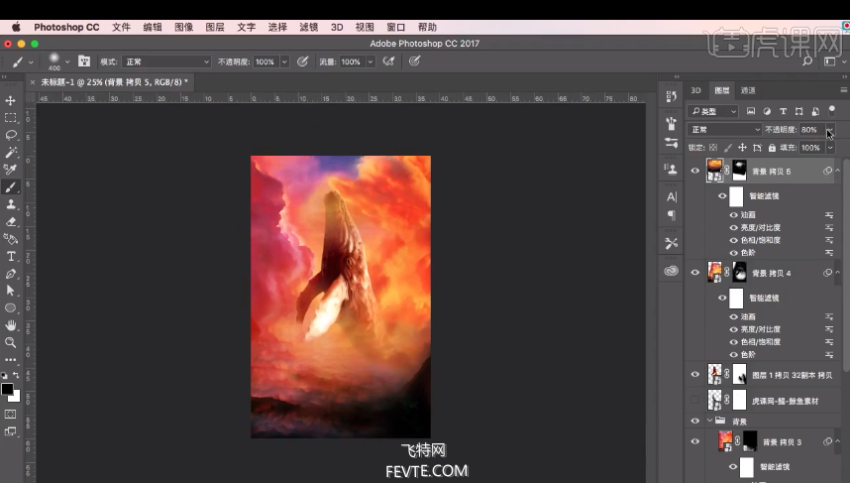
Task: Hide the 背景 group
Action: pos(695,421)
